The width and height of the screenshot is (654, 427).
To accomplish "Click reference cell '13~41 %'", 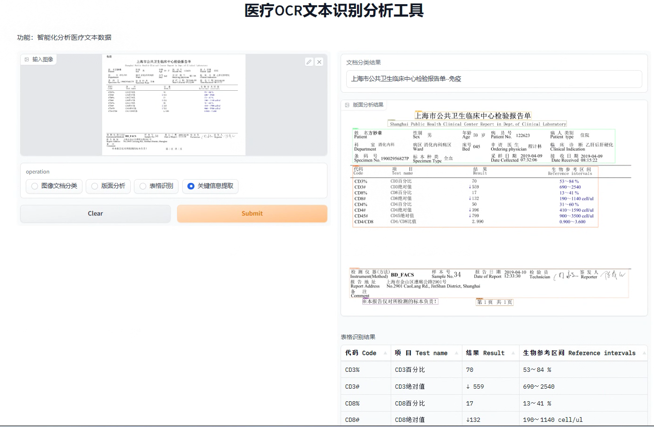I will click(583, 404).
